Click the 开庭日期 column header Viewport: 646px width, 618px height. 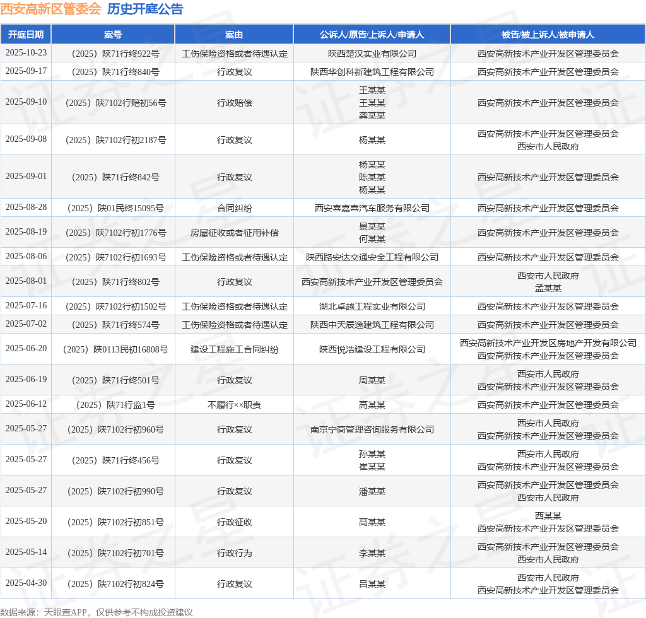(x=26, y=35)
